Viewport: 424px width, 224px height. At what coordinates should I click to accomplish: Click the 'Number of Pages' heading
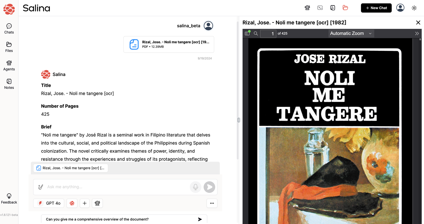[x=60, y=106]
